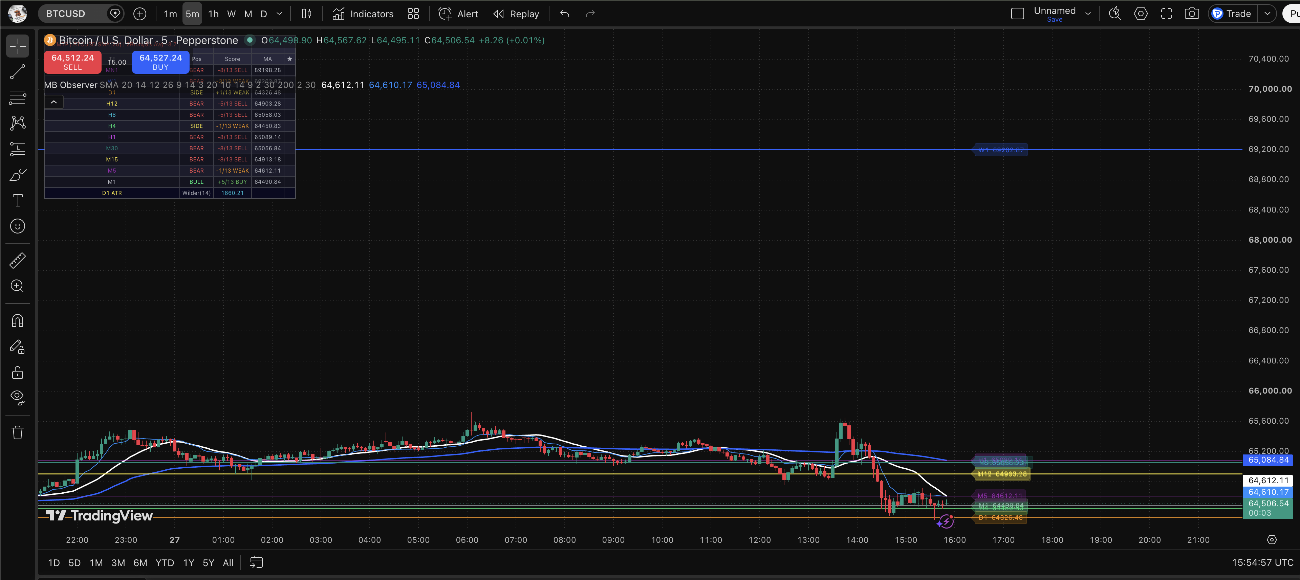
Task: Set date range to 1D
Action: pos(54,563)
